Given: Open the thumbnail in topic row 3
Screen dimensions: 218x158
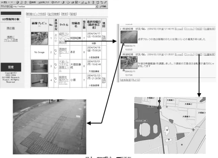Looking at the screenshot, I should [40, 66].
